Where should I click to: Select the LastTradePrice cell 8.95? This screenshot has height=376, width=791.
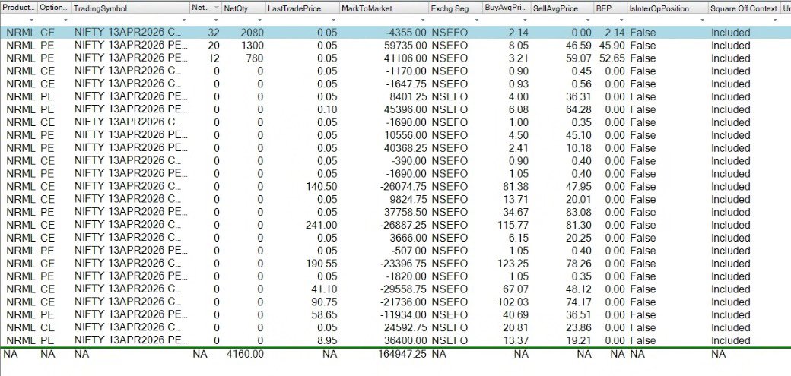point(327,341)
